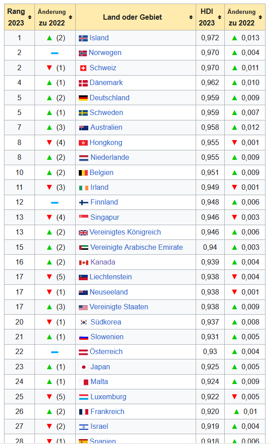270x444 pixels.
Task: Open the Niederlande link
Action: tap(110, 158)
